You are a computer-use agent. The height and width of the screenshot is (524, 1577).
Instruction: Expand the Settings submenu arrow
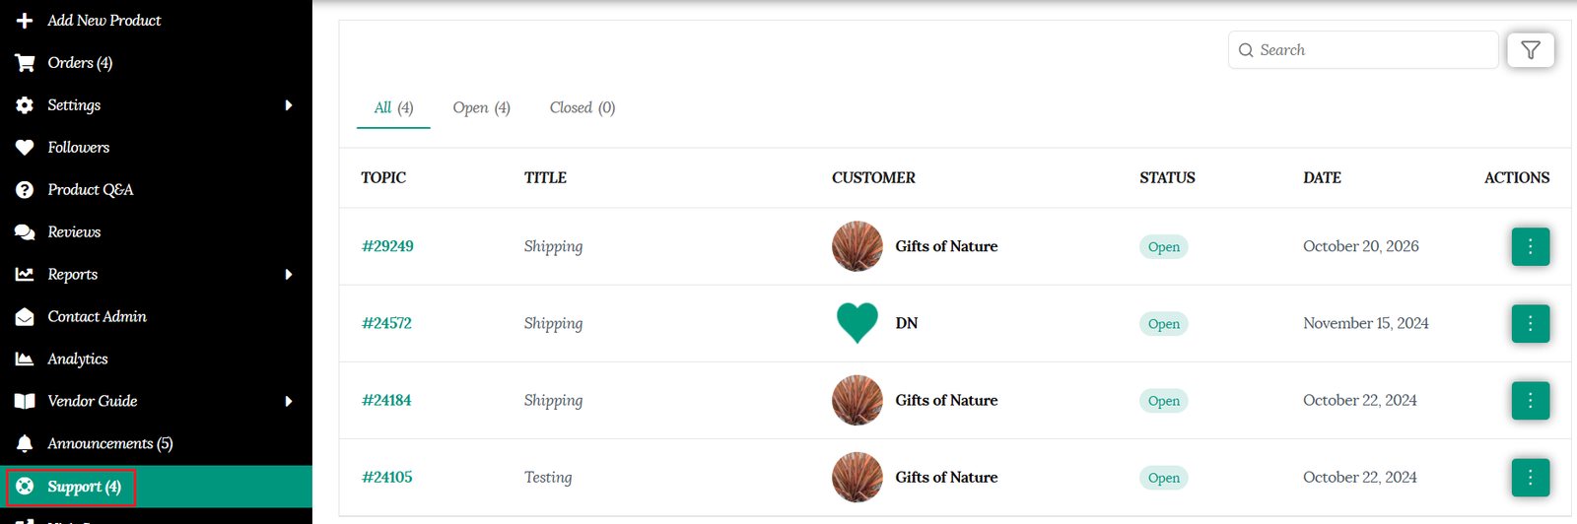289,104
